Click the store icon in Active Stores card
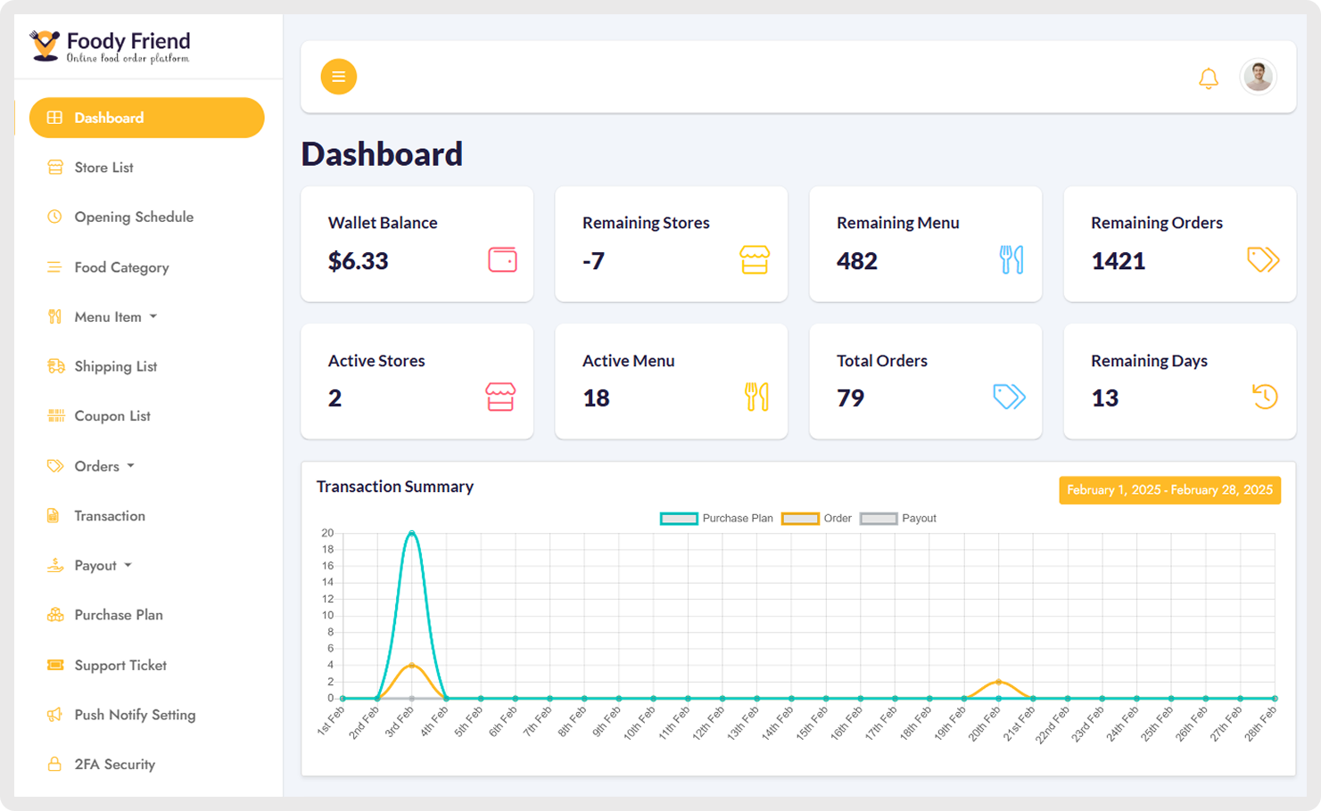 pos(500,397)
